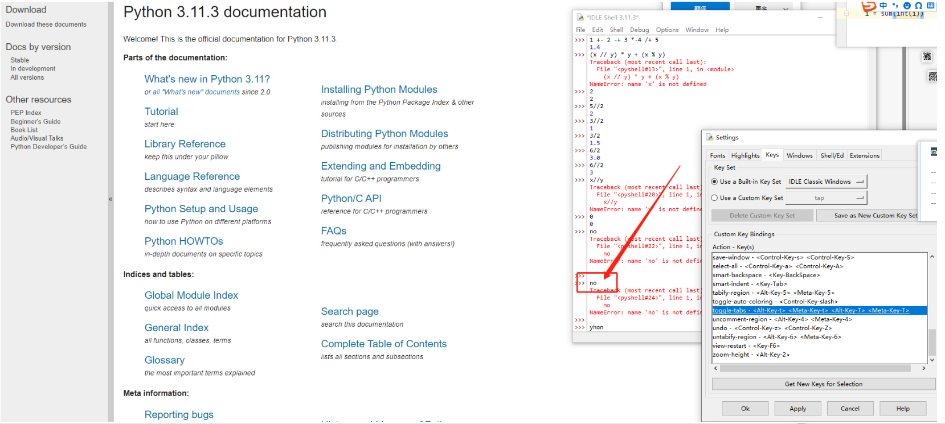Switch to the Extensions tab in Settings

[865, 155]
